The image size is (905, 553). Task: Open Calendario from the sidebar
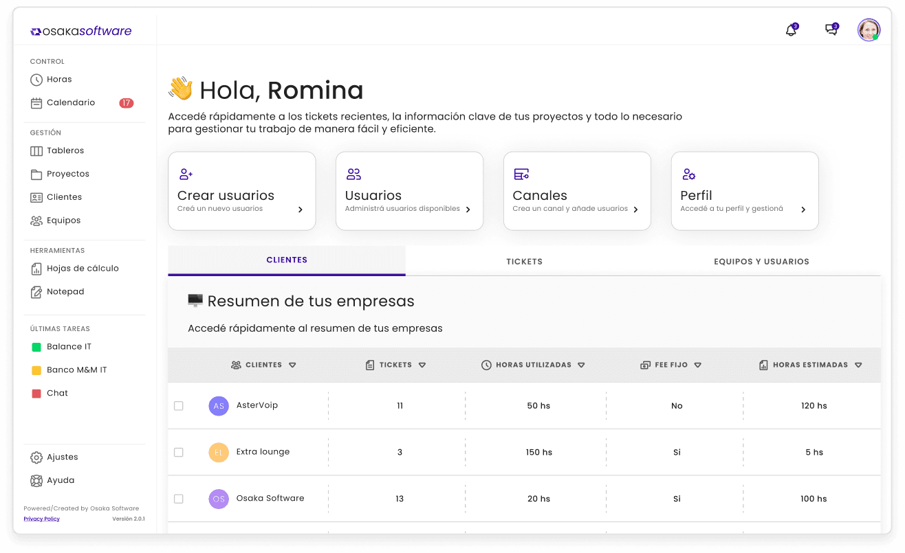[x=70, y=103]
